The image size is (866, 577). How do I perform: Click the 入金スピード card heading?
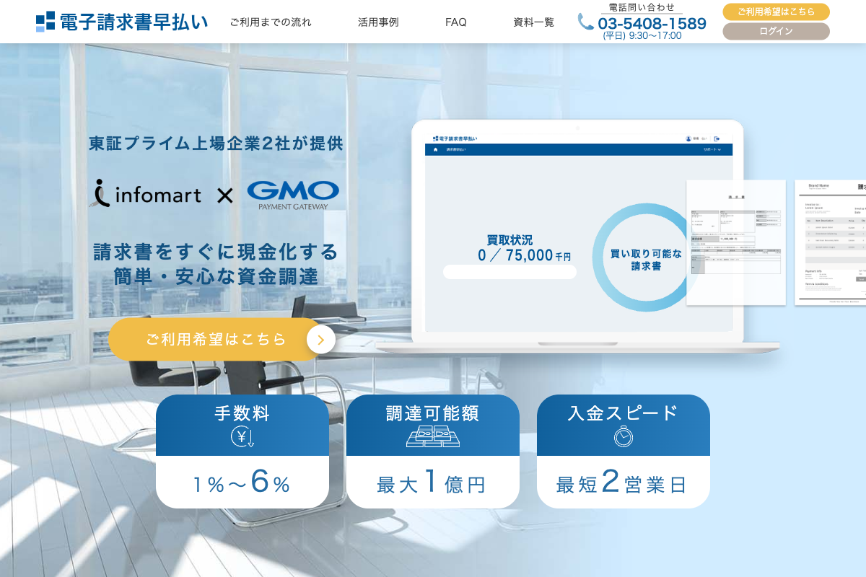(624, 413)
